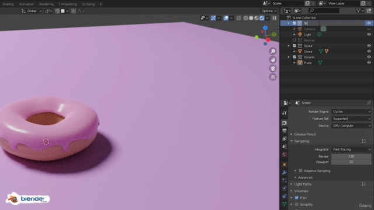This screenshot has height=210, width=374.
Task: Open outliner filter funnel dropdown
Action: [359, 10]
